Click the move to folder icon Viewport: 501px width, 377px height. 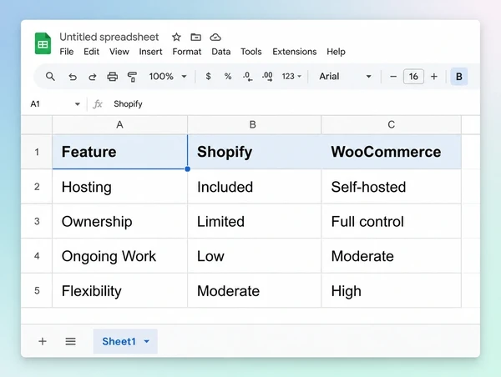coord(196,37)
